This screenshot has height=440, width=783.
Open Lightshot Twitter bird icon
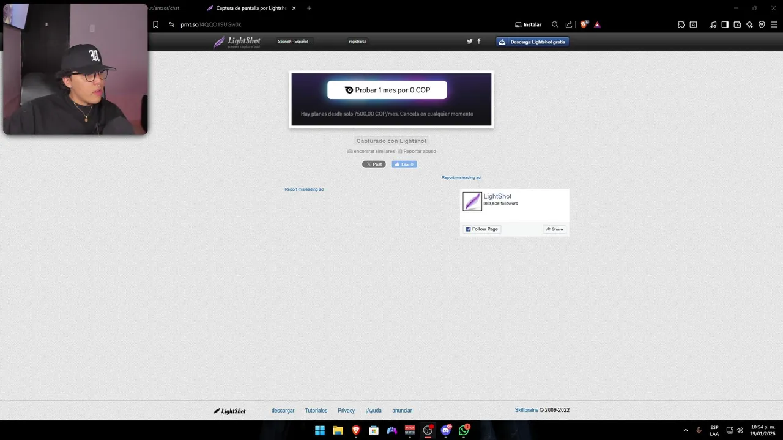(470, 42)
